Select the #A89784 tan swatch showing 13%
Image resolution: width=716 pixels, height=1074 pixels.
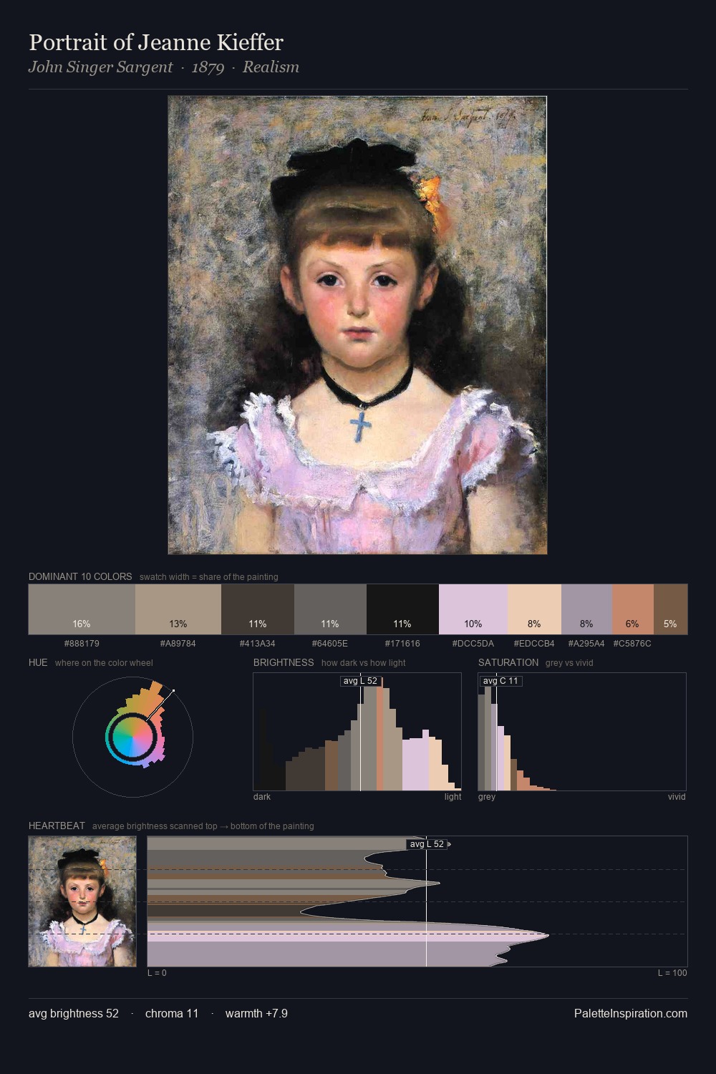178,609
